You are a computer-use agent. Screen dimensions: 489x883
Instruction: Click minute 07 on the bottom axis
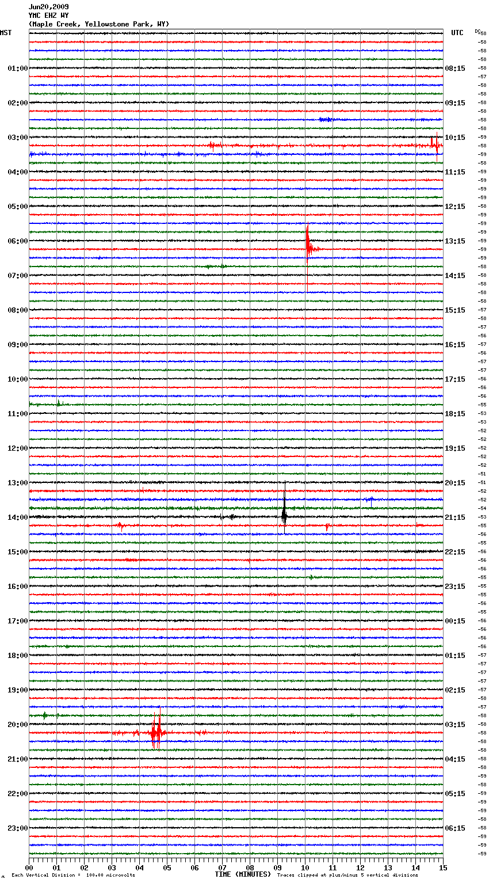click(222, 867)
